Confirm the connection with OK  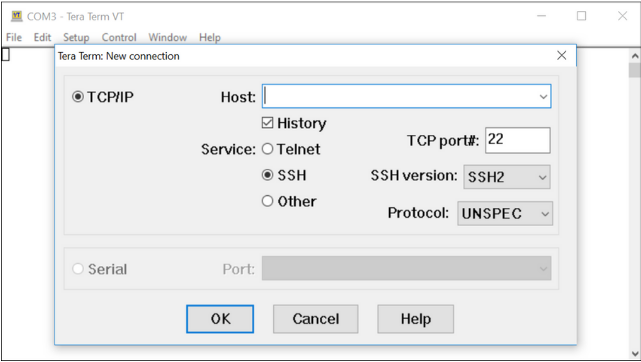tap(220, 319)
